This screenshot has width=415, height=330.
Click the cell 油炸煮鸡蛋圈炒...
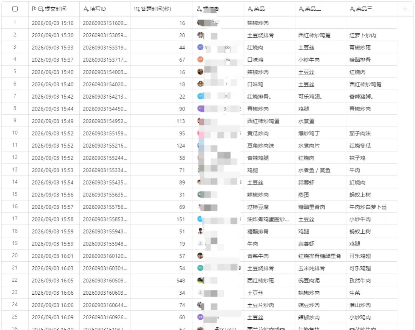click(269, 219)
